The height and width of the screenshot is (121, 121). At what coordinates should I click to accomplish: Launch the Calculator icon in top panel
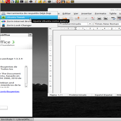(x=26, y=2)
